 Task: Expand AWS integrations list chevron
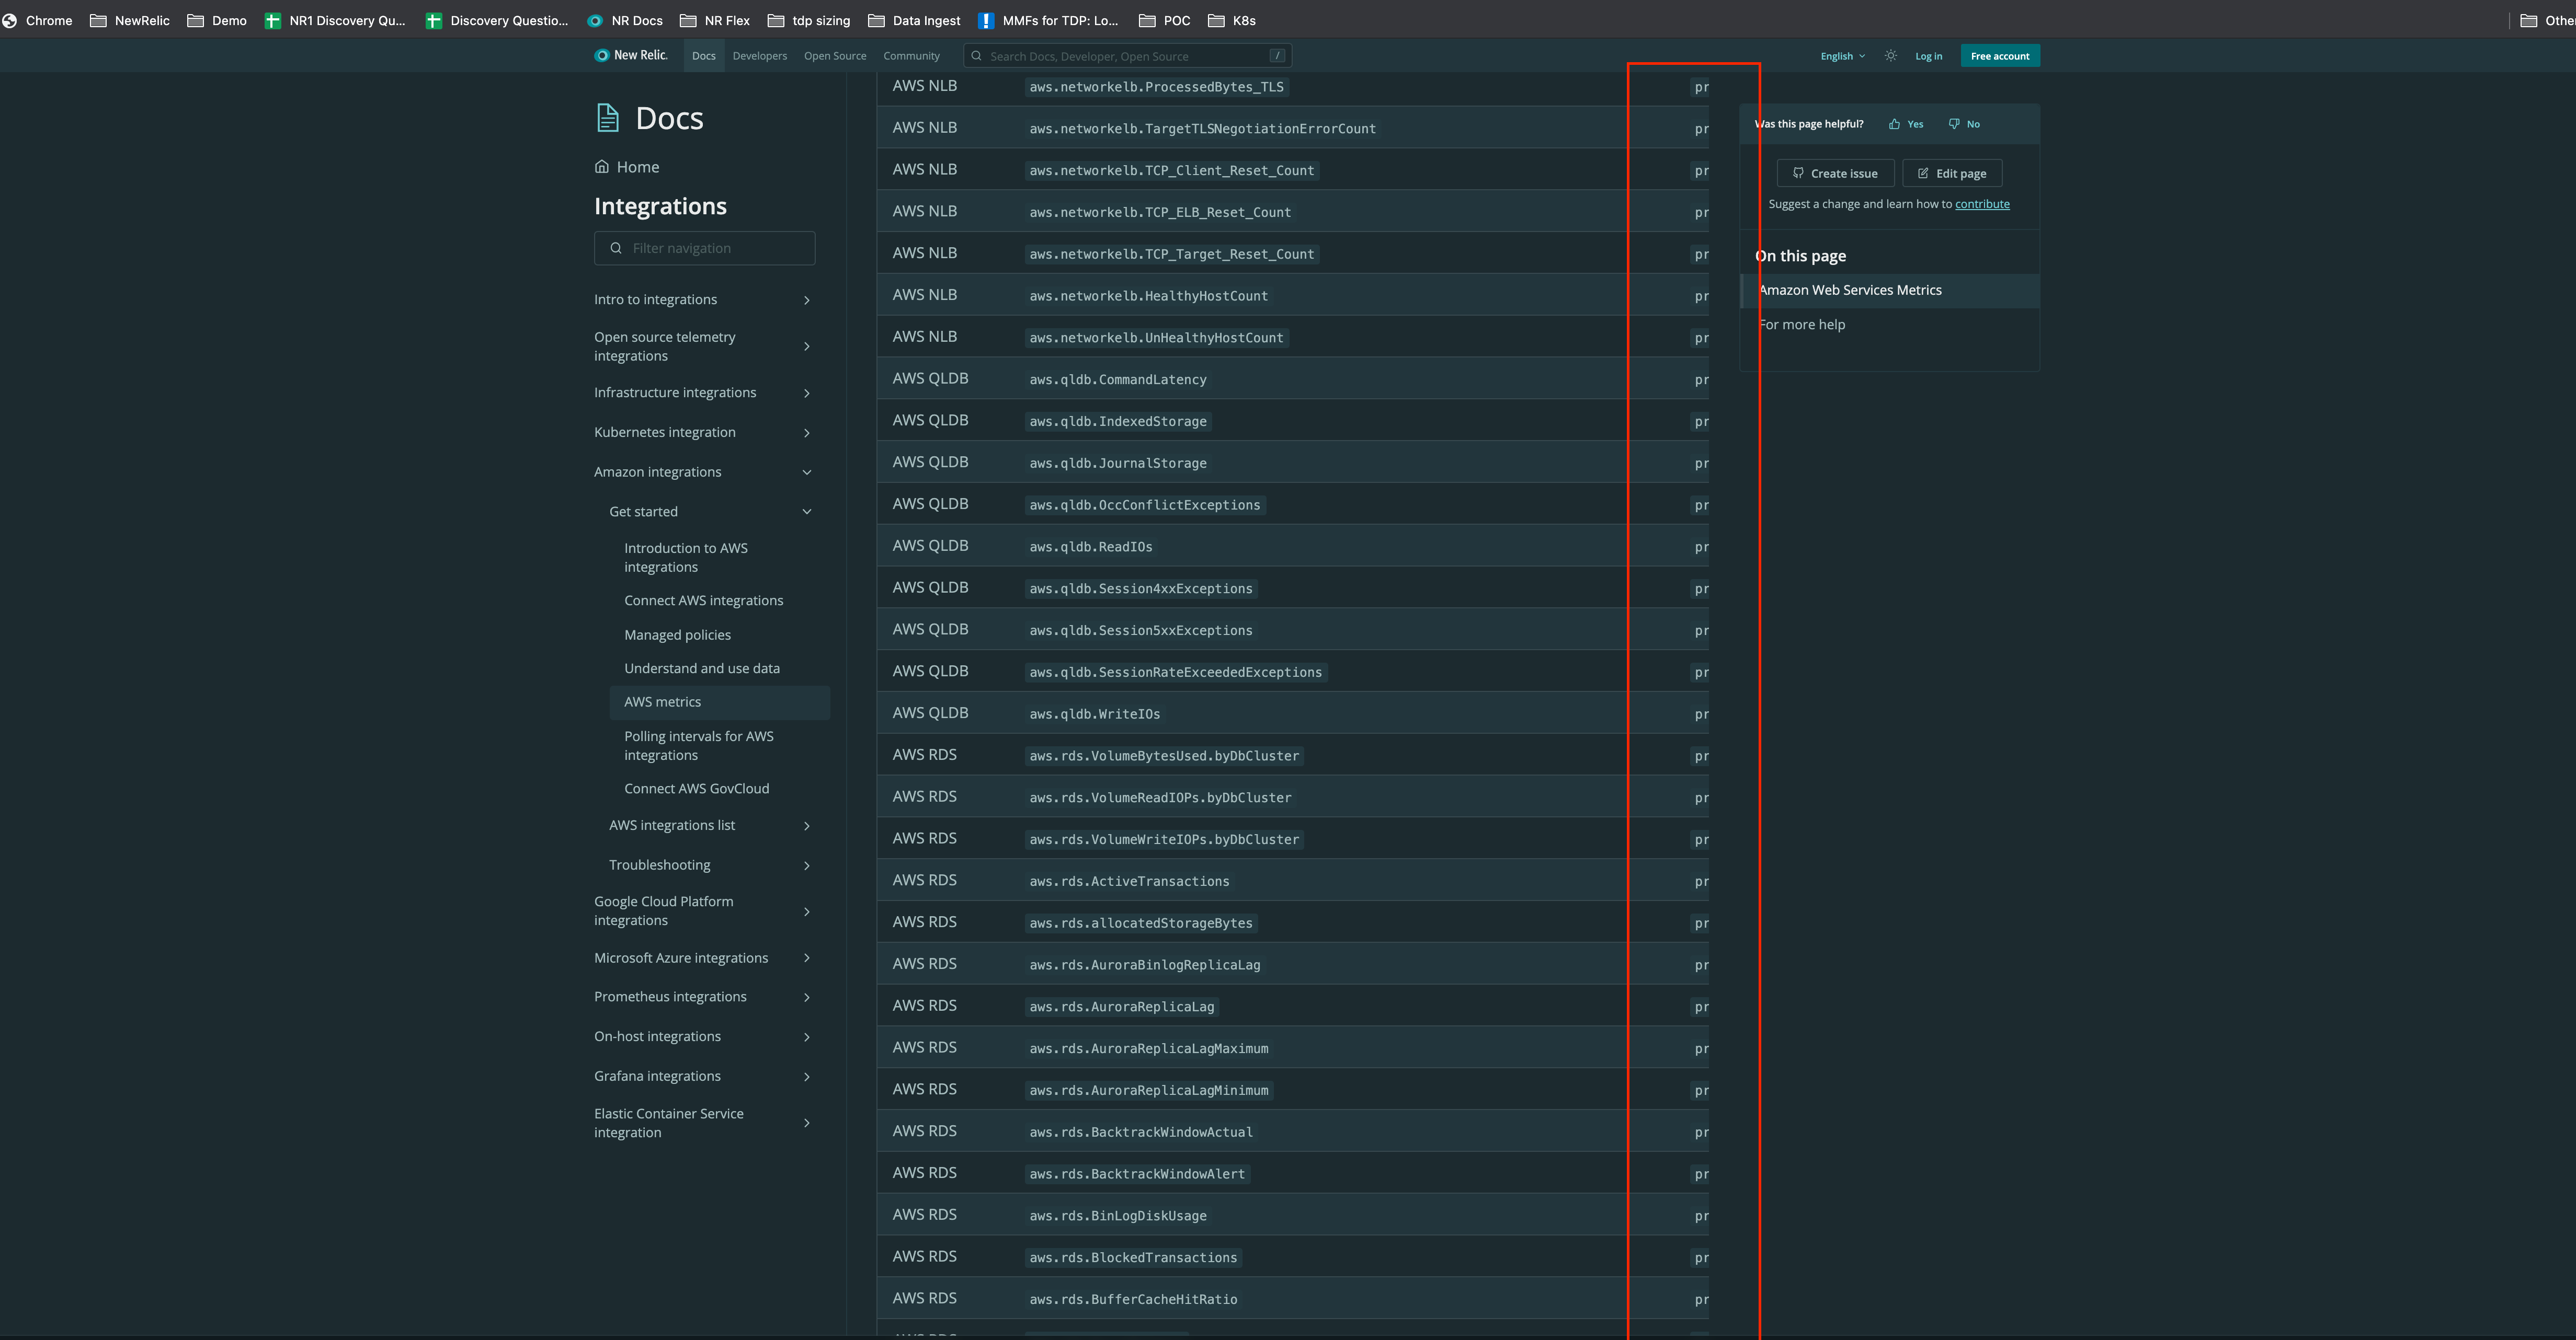(807, 825)
